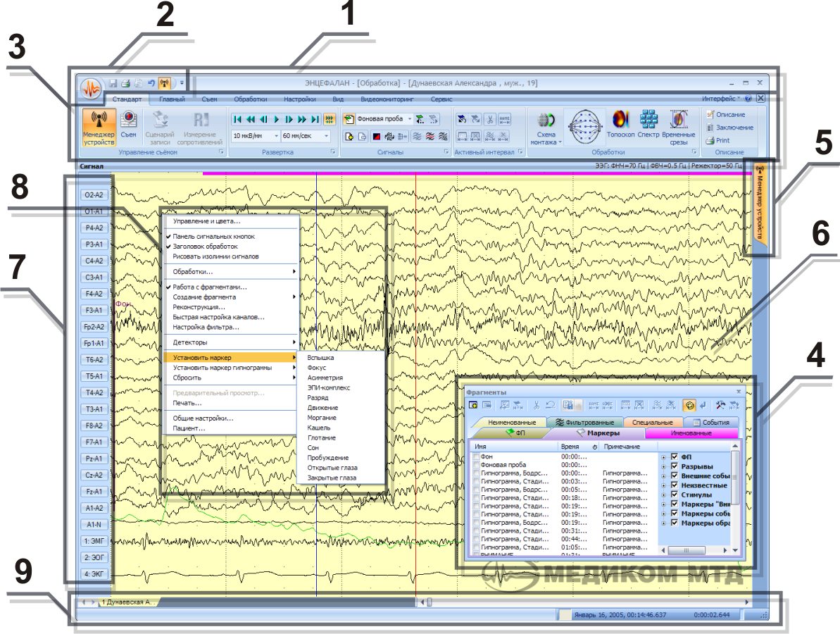Click the tools hammer icon in Фрагменты toolbar

point(720,405)
